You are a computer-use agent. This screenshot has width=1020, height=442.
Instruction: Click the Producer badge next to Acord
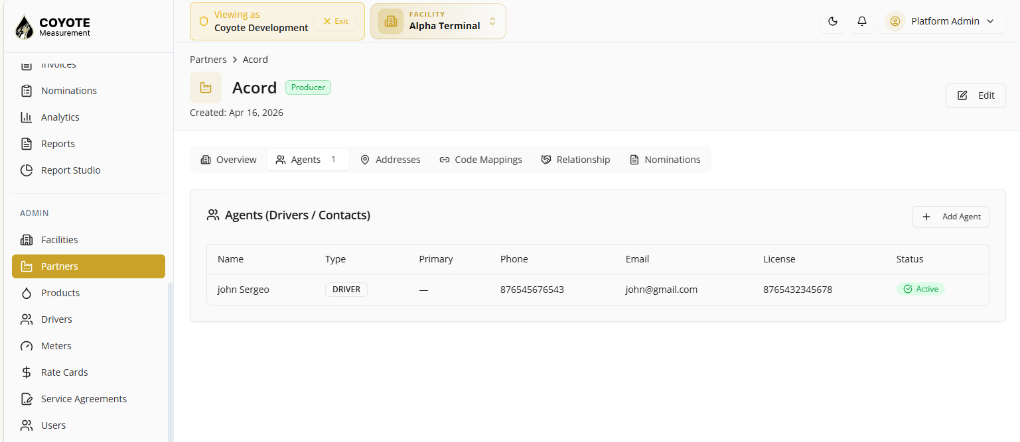click(x=308, y=87)
